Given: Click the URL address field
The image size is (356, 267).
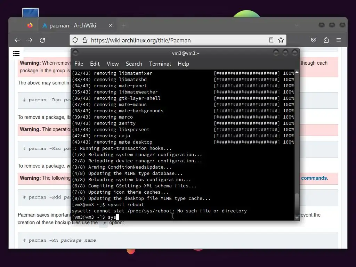Looking at the screenshot, I should pyautogui.click(x=178, y=40).
